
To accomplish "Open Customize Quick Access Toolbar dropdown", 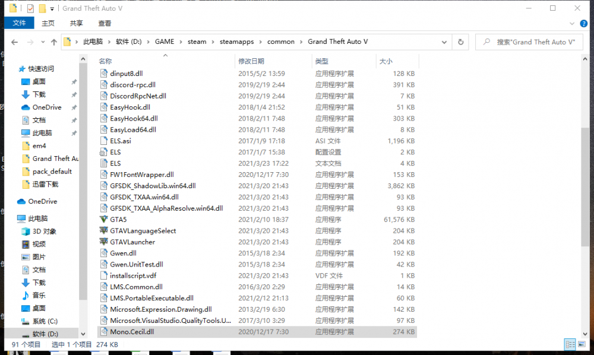I will click(x=53, y=9).
